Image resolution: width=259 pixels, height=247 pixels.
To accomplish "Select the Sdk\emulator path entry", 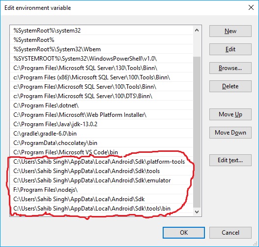I will pos(101,180).
